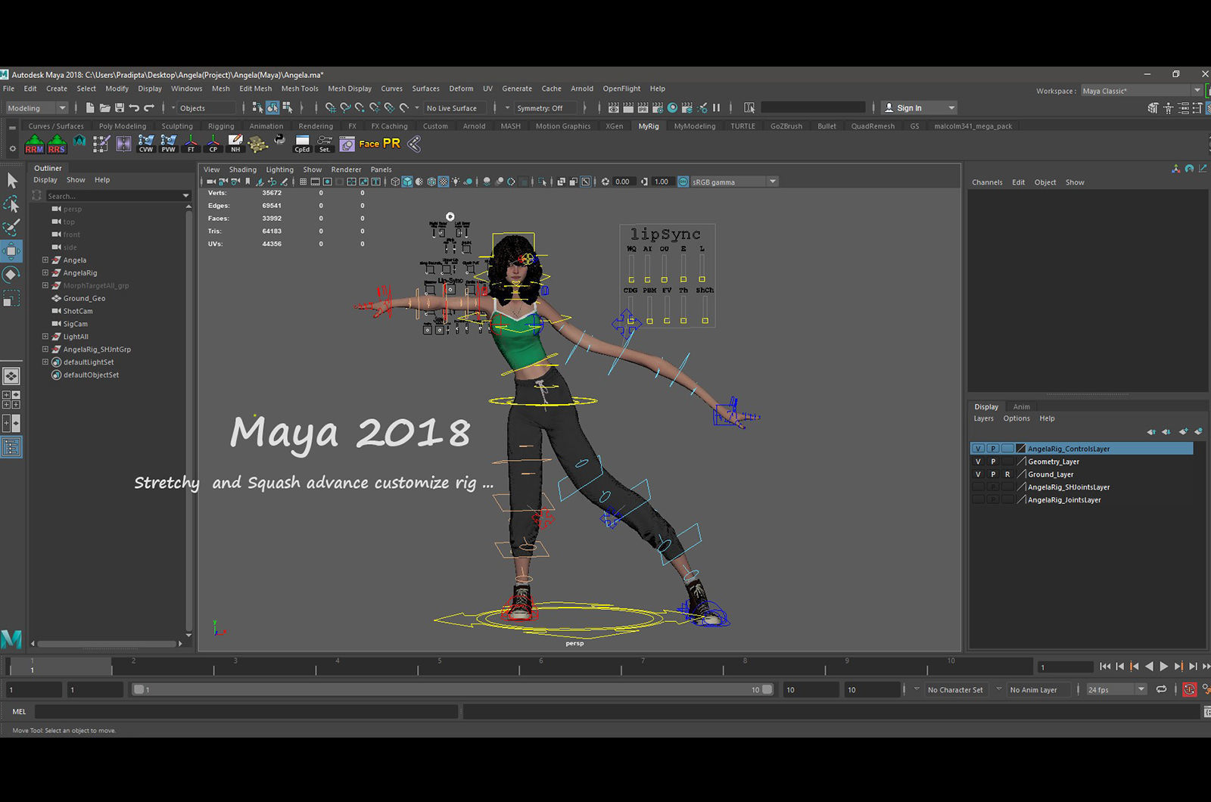The height and width of the screenshot is (802, 1211).
Task: Open the CVW shelf tool
Action: [146, 144]
